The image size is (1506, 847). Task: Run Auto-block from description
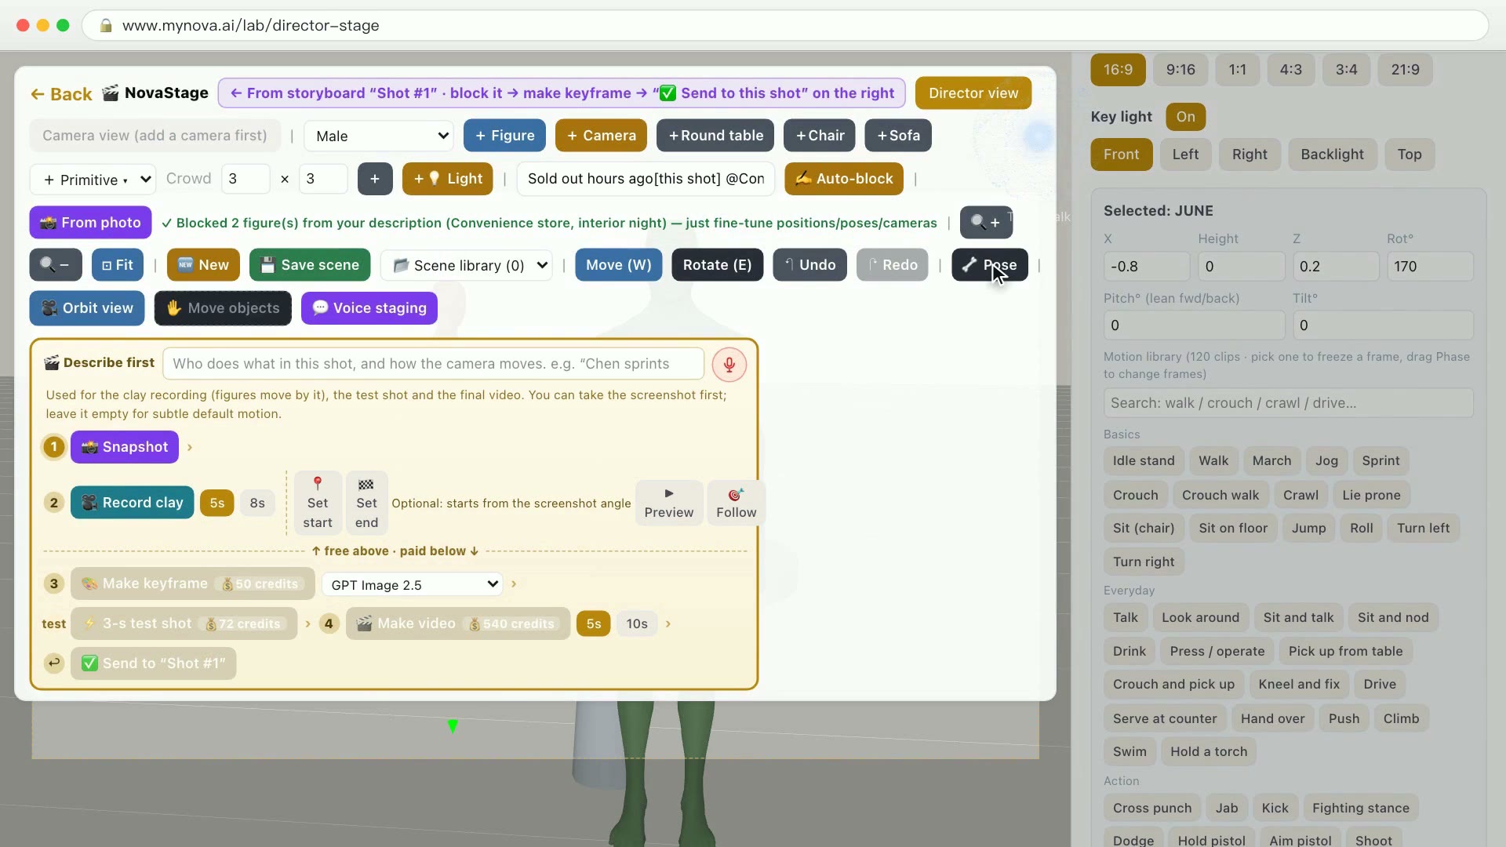coord(844,179)
